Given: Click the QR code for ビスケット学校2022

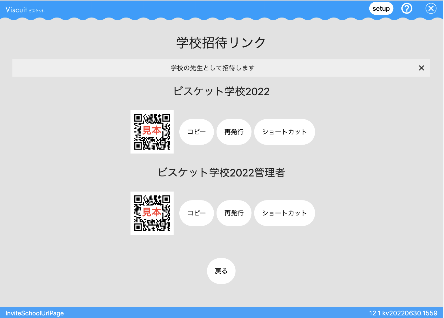Looking at the screenshot, I should [152, 132].
